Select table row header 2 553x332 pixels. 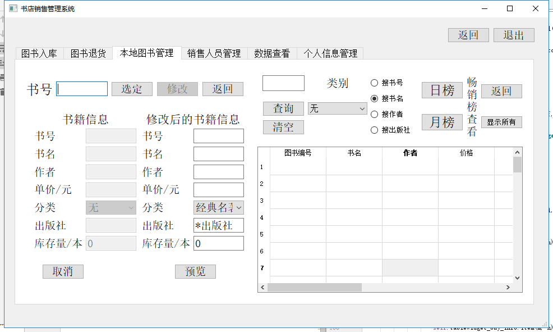[264, 184]
